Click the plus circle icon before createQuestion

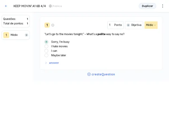pyautogui.click(x=89, y=74)
